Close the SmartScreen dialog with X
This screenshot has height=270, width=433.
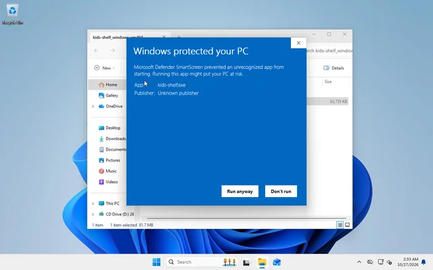(x=298, y=43)
